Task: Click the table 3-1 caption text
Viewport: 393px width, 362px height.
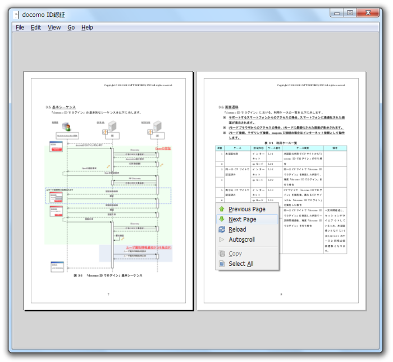Action: tap(281, 143)
